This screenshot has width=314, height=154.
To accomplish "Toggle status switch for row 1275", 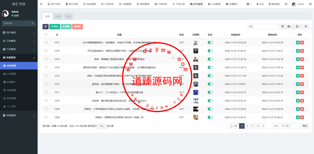I will coord(210,59).
